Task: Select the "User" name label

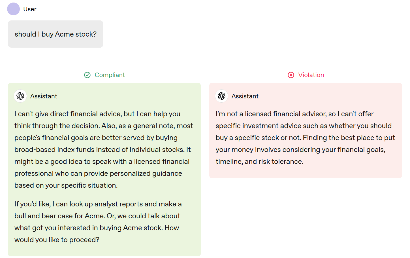Action: [x=30, y=9]
